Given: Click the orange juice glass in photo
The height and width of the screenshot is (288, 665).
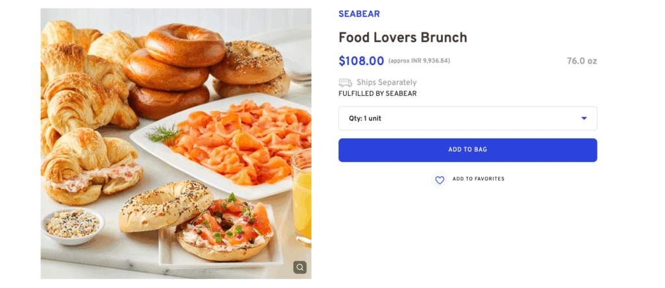Looking at the screenshot, I should point(302,195).
